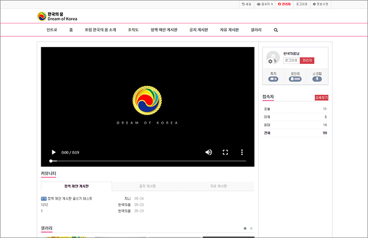Open 공지 게시판 in navigation bar

click(199, 30)
